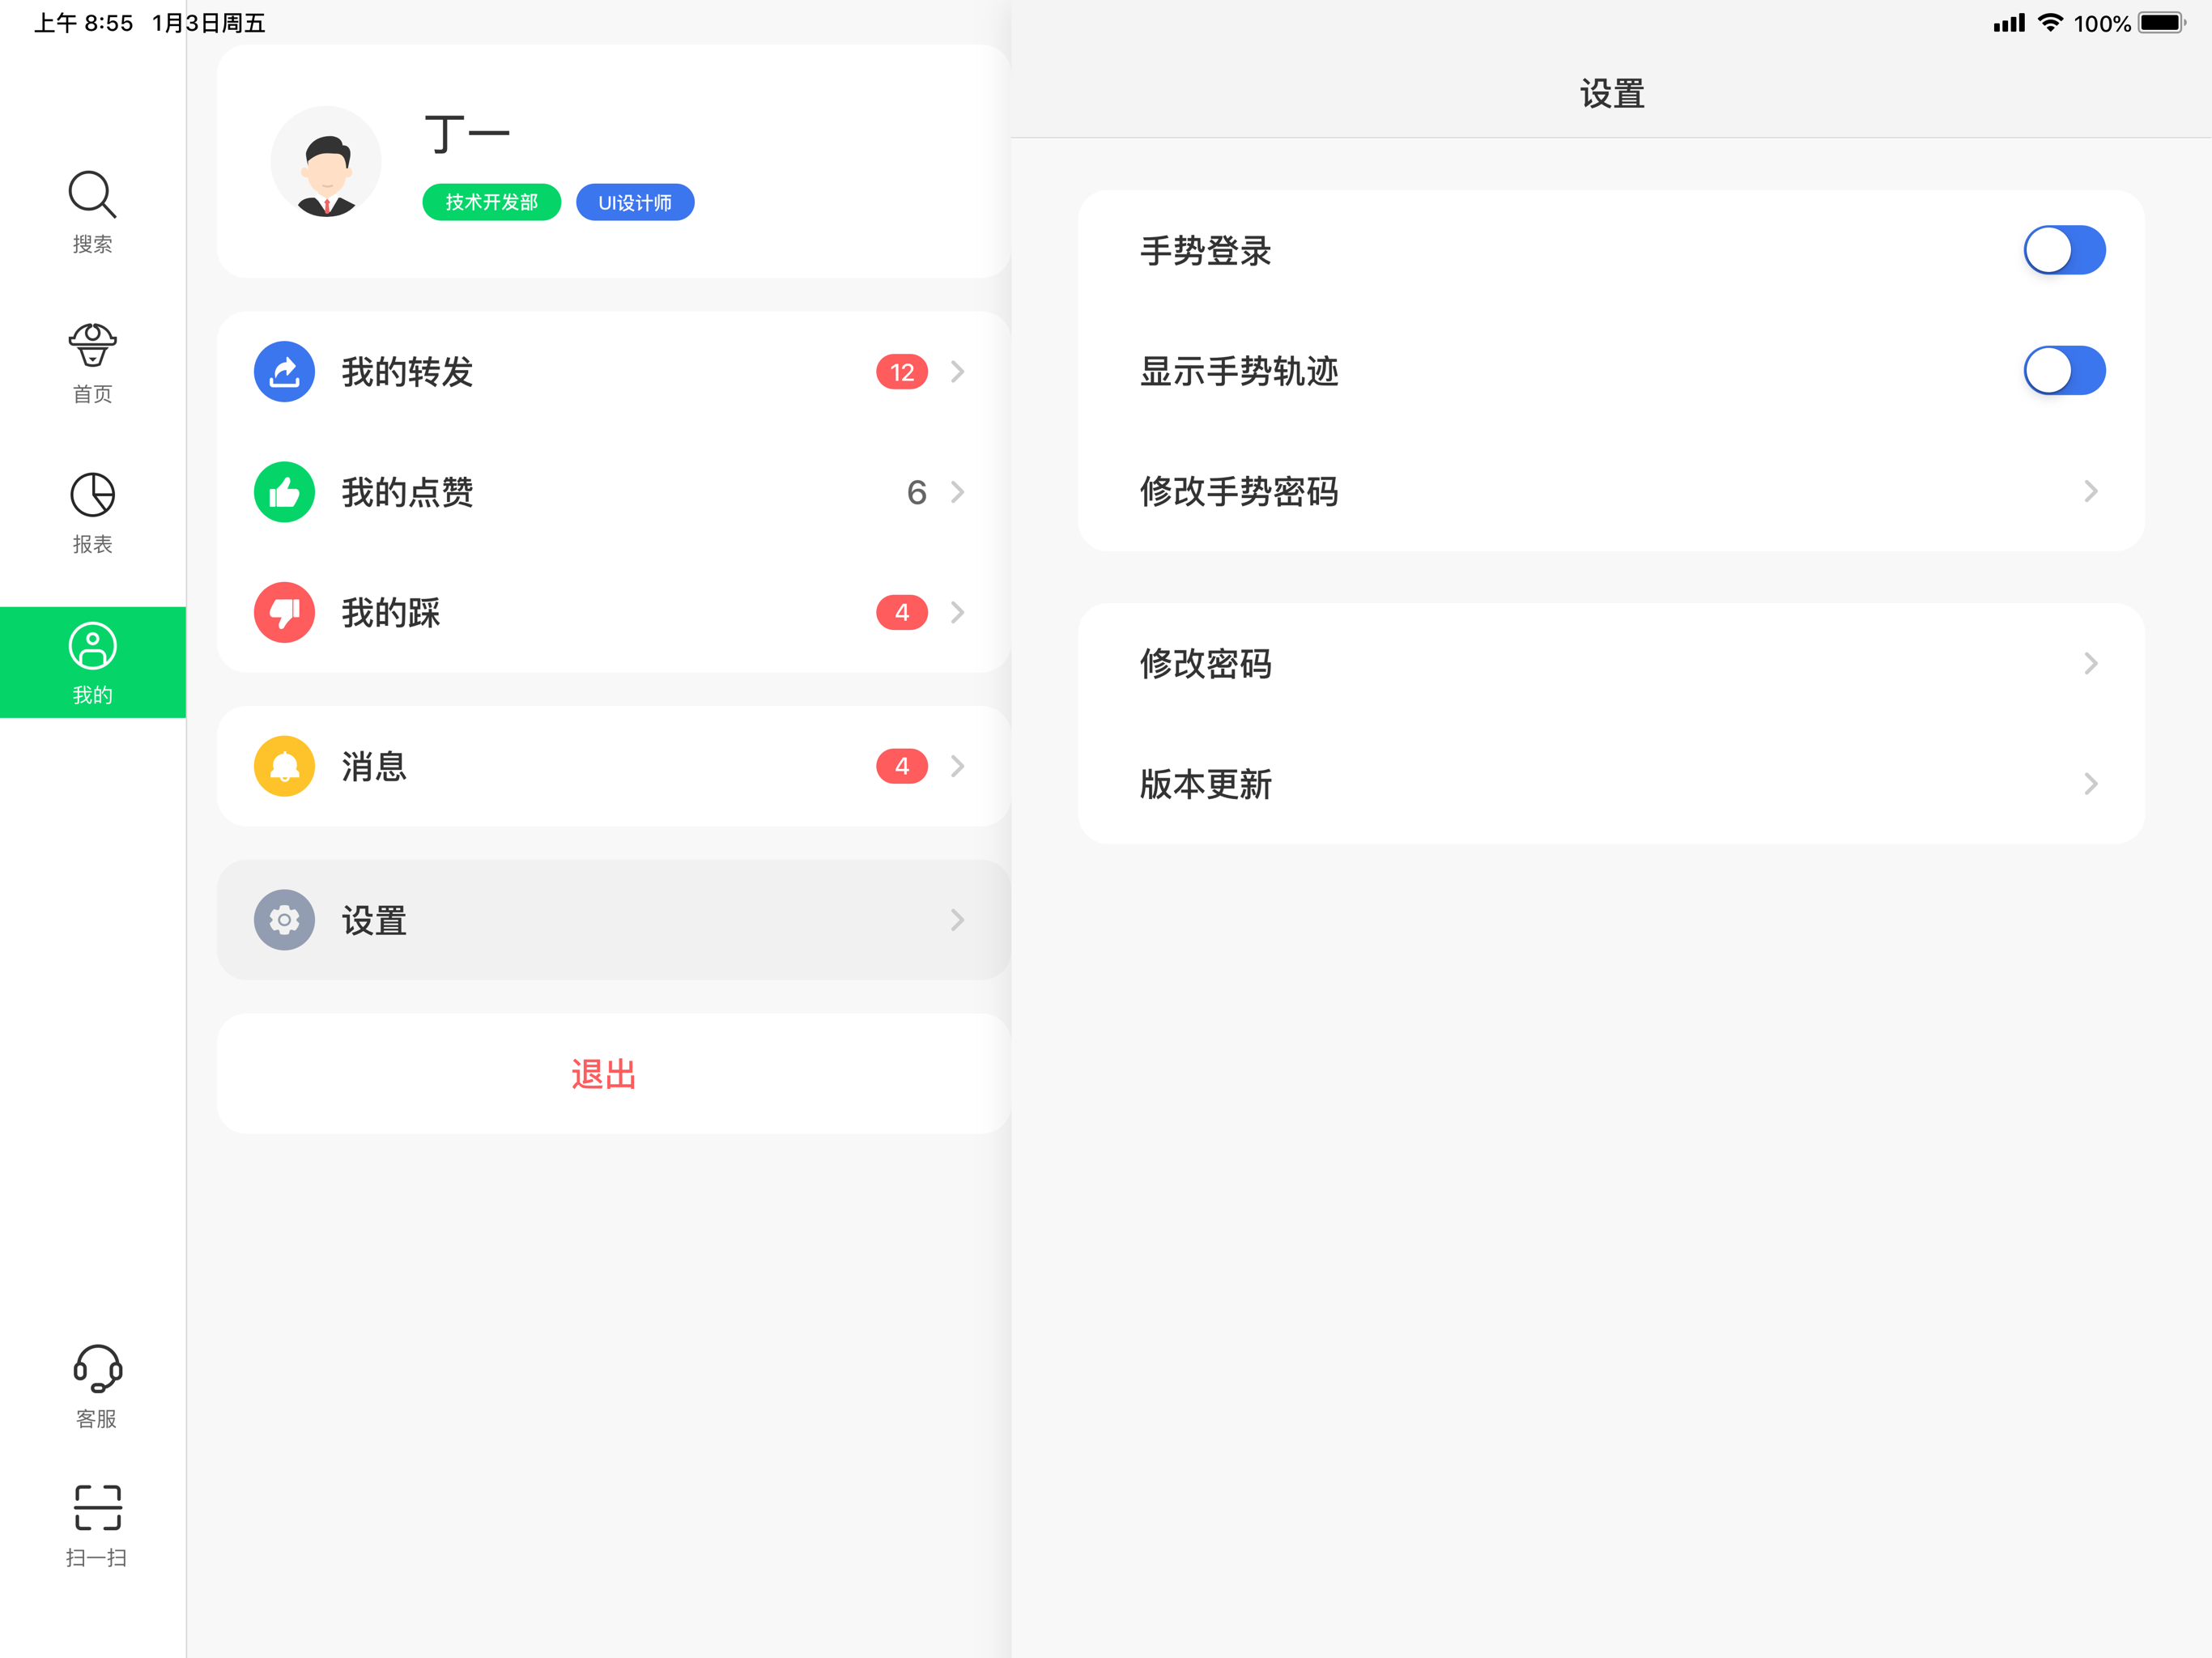Screen dimensions: 2212x1658
Task: Click the 客服 label in sidebar
Action: (97, 1419)
